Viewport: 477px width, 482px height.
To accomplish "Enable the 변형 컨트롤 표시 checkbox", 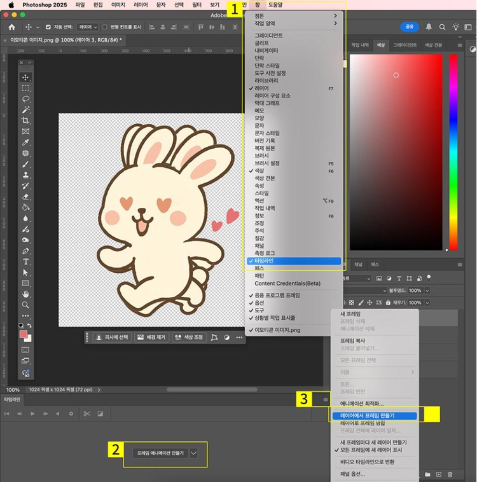I will (105, 27).
